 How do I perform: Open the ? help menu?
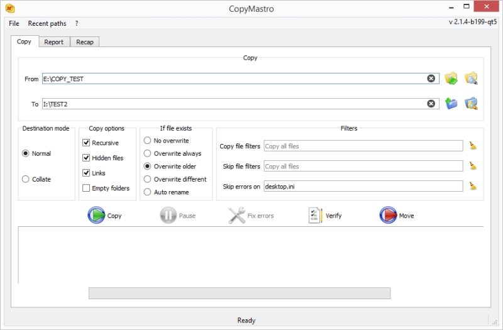point(77,23)
